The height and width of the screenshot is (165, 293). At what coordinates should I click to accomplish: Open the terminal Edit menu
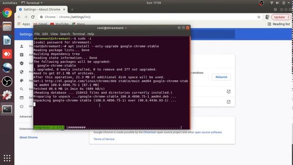pyautogui.click(x=45, y=34)
